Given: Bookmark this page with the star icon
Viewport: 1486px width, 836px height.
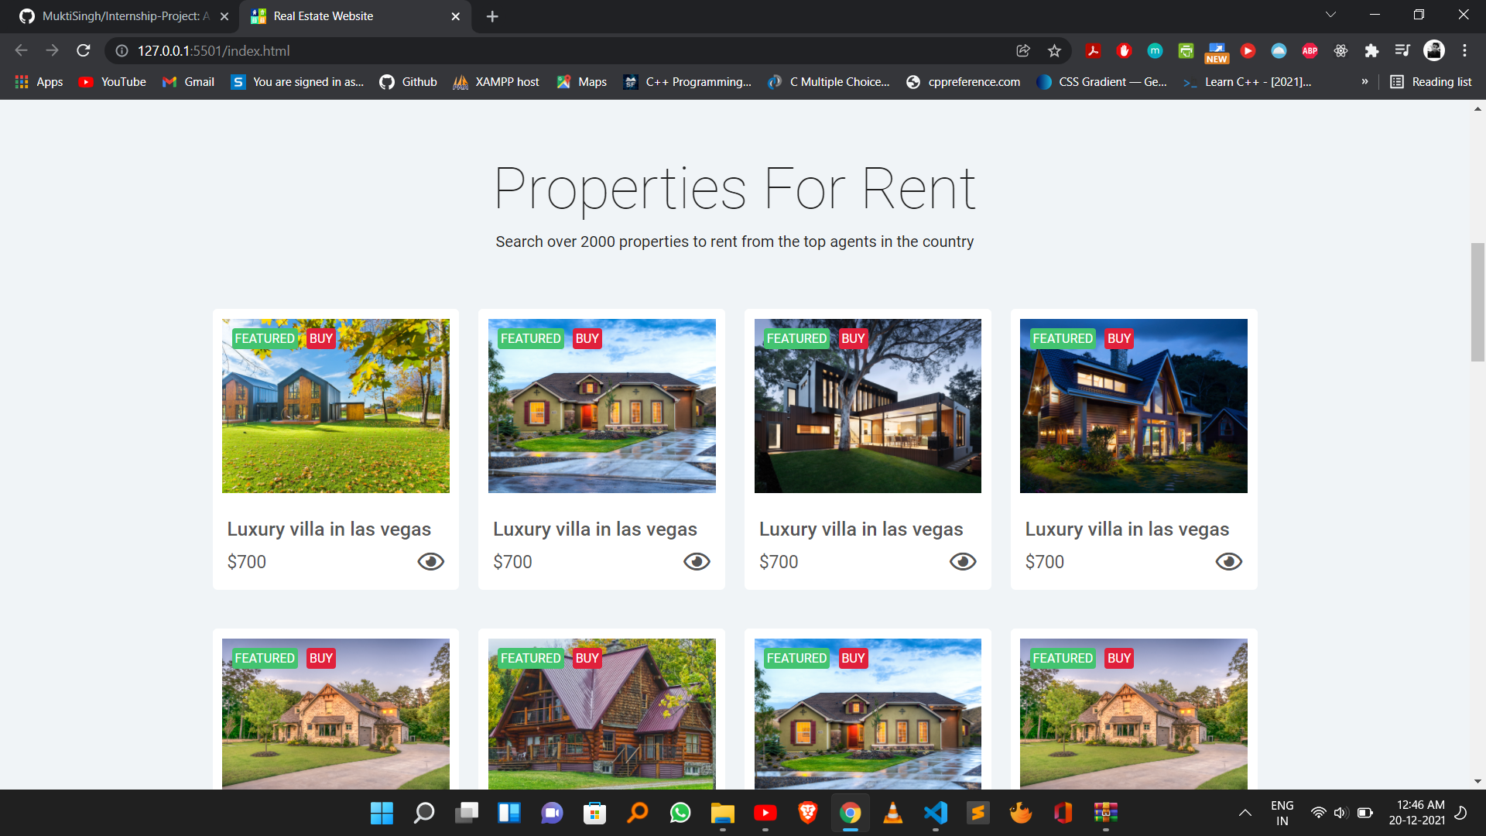Looking at the screenshot, I should point(1054,51).
